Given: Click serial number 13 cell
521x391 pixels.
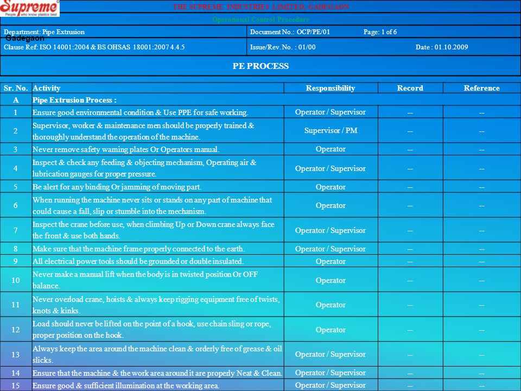Looking at the screenshot, I should coord(16,354).
